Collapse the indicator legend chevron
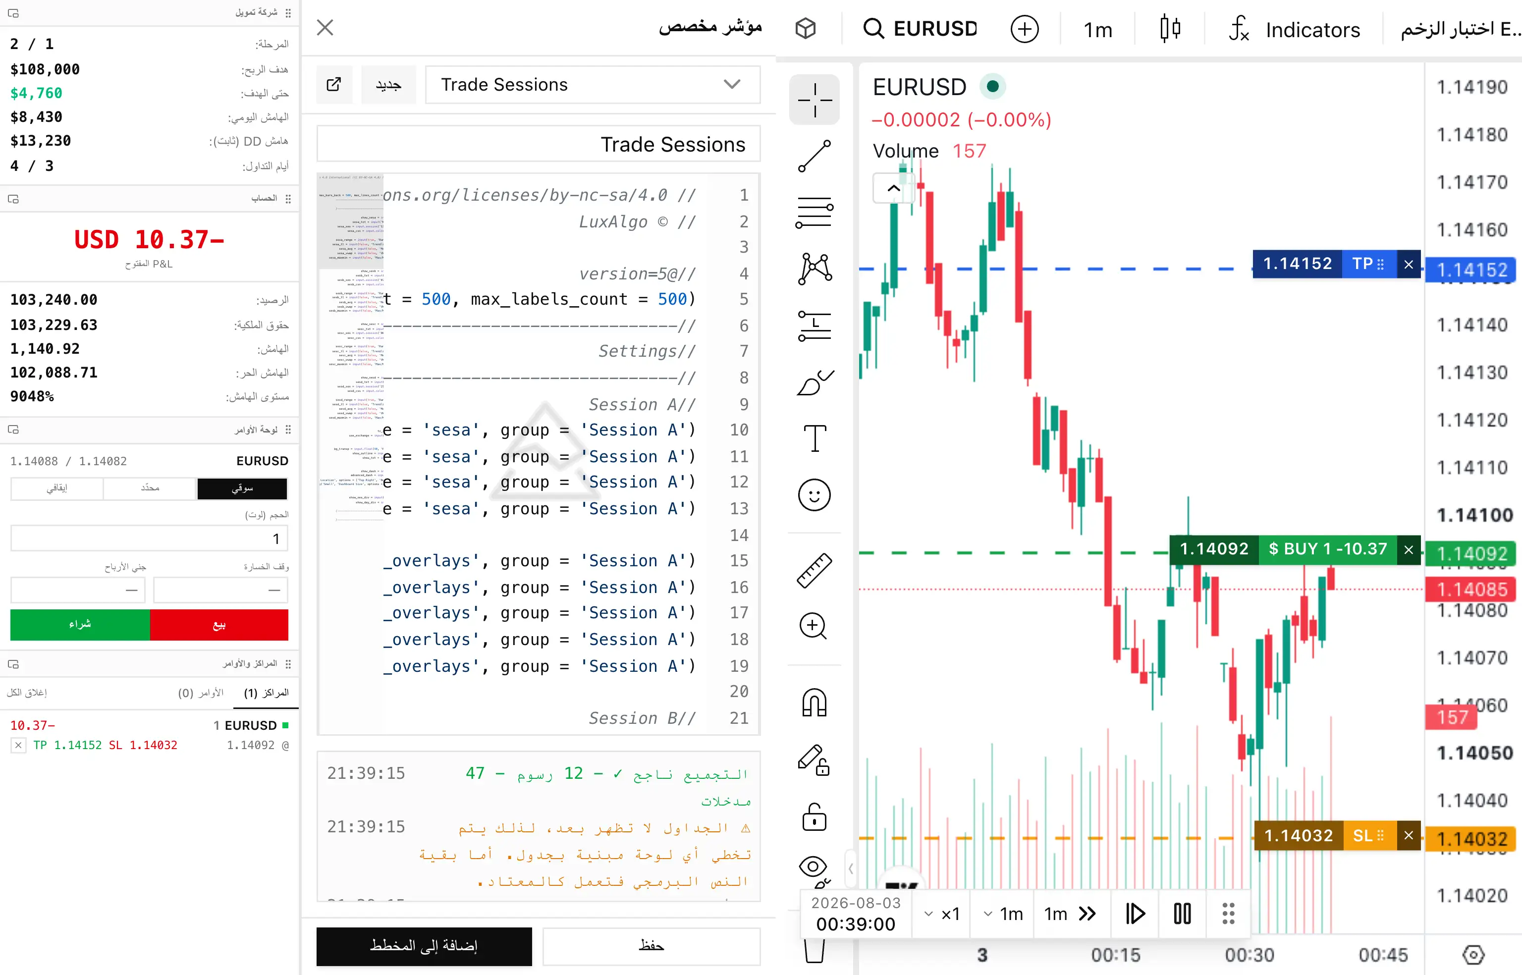 coord(893,188)
